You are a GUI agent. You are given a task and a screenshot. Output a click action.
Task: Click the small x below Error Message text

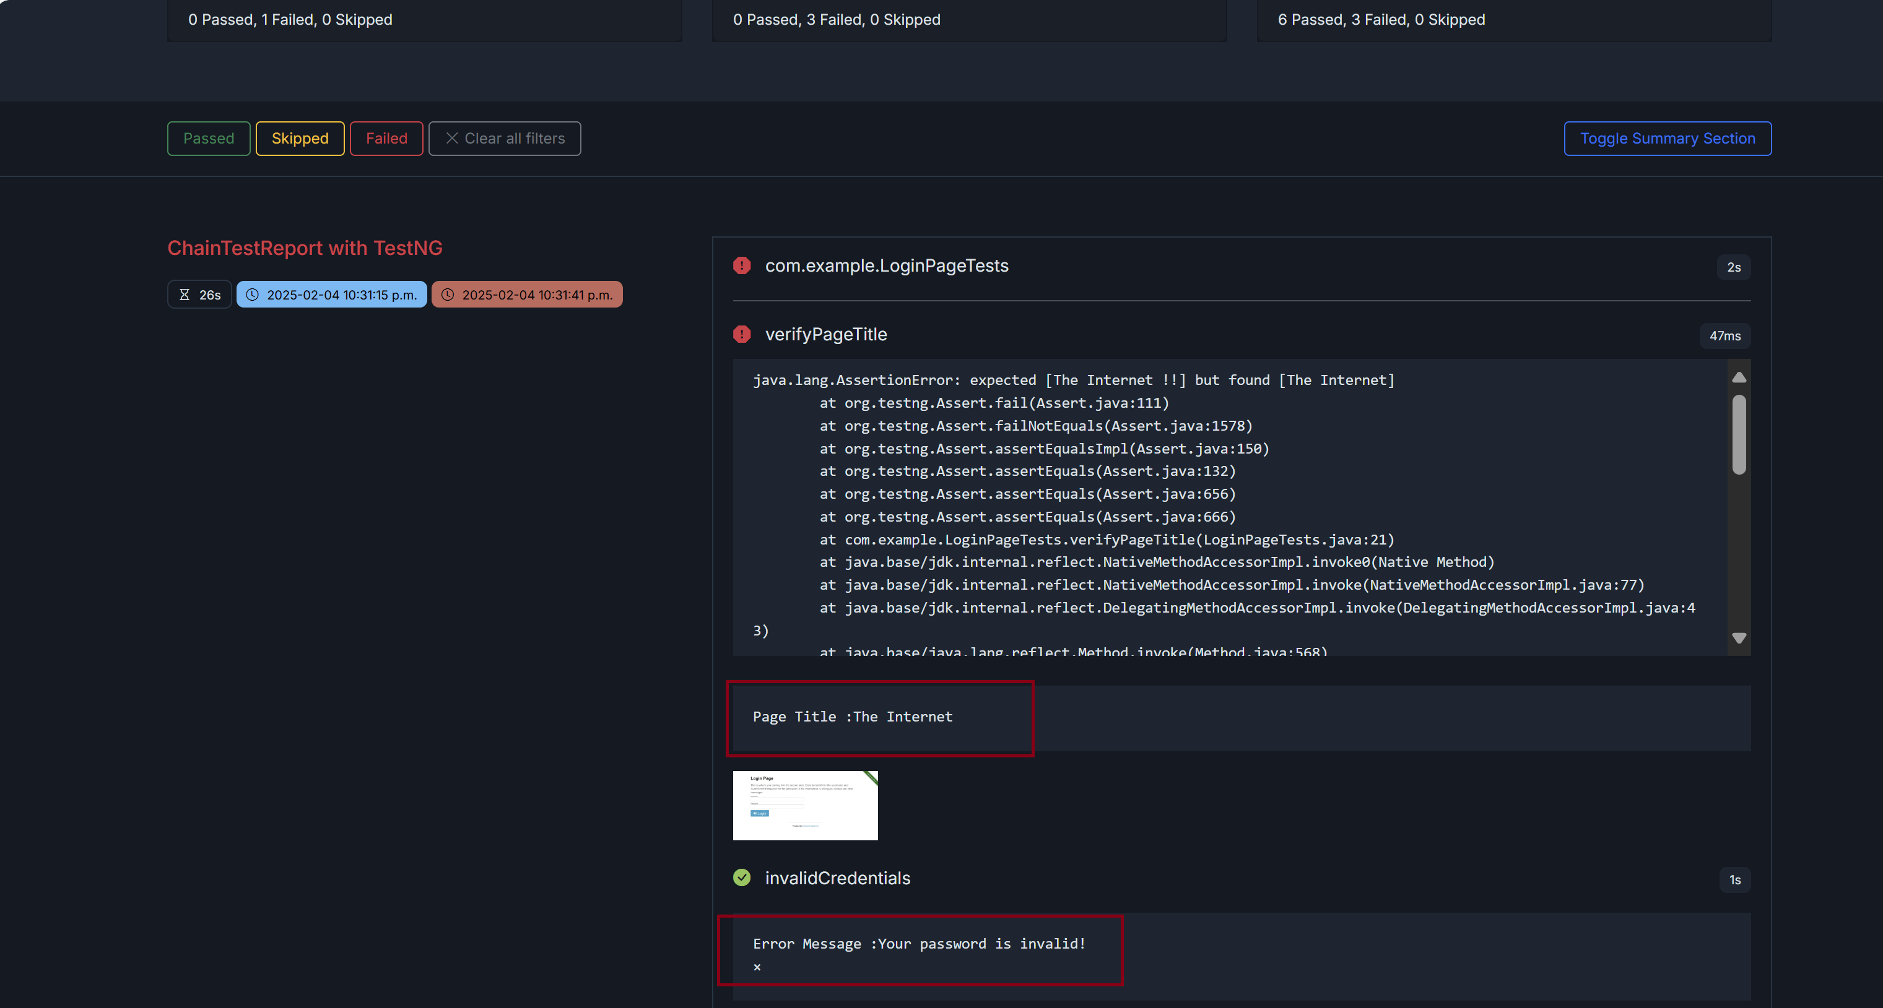pyautogui.click(x=757, y=967)
